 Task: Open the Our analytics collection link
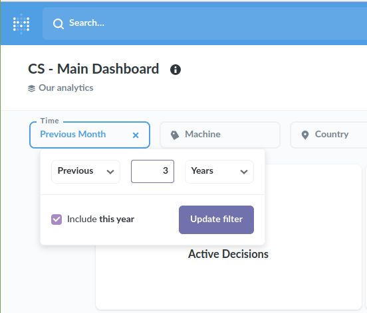coord(66,88)
